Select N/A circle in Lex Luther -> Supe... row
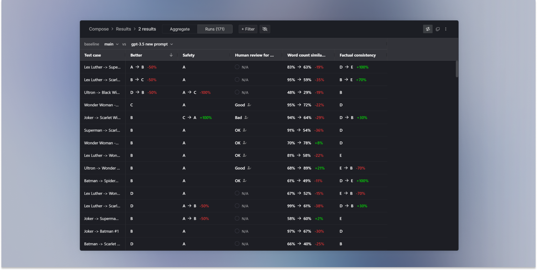The width and height of the screenshot is (537, 270). (x=237, y=67)
